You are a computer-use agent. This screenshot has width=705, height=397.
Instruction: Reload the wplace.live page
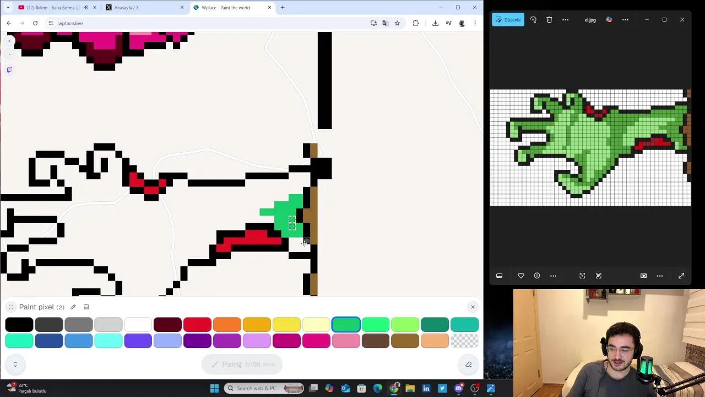click(x=35, y=23)
